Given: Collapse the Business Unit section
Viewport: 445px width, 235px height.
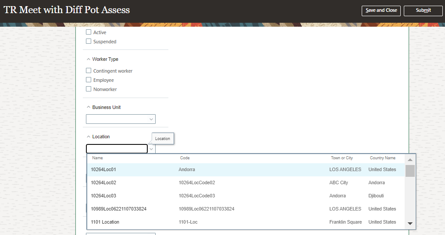Looking at the screenshot, I should [89, 107].
